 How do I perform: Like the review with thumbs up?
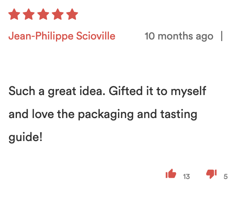(171, 174)
